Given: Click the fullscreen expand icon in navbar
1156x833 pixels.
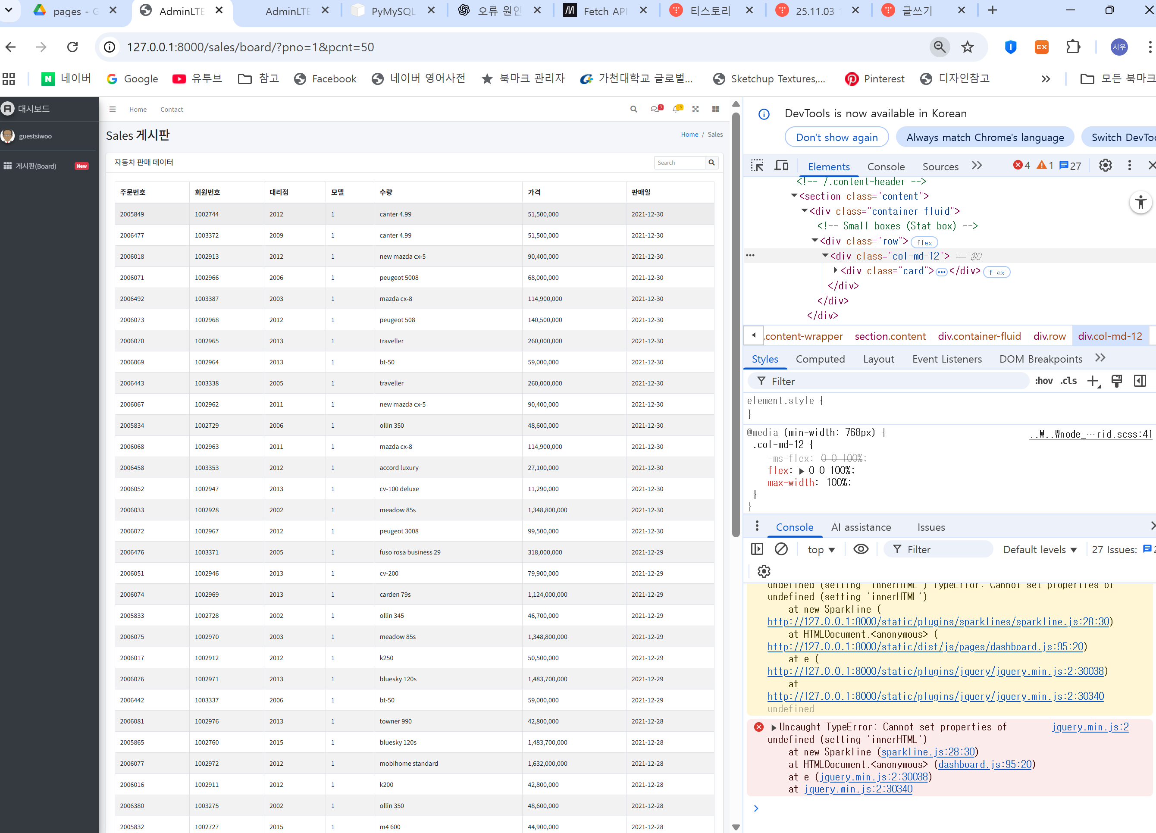Looking at the screenshot, I should coord(695,109).
